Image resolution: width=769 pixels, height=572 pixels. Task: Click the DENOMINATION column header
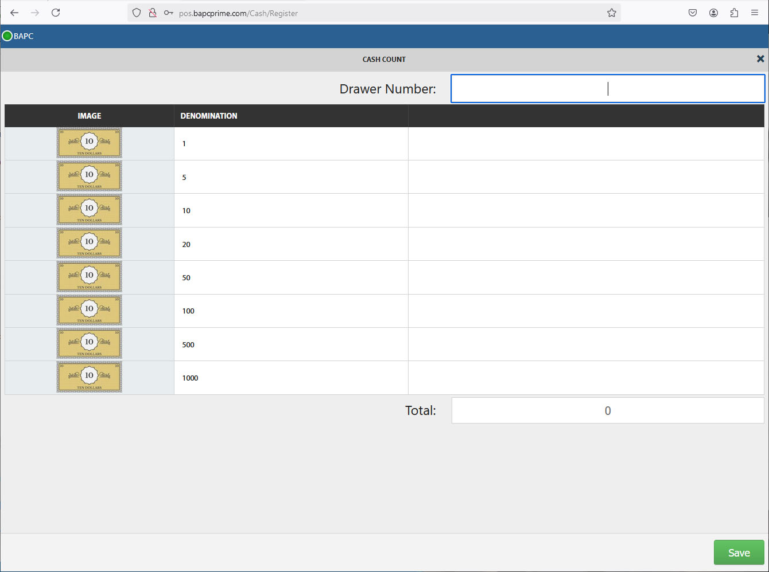(x=209, y=116)
